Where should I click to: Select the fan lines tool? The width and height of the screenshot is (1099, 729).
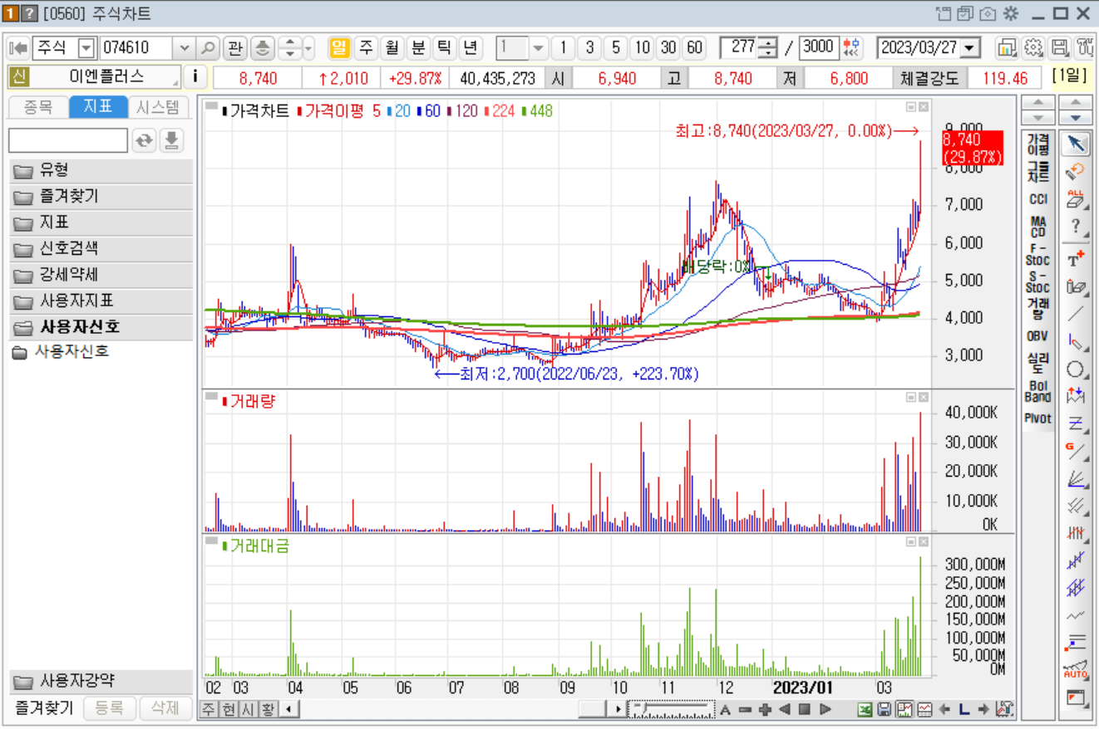pyautogui.click(x=1077, y=478)
